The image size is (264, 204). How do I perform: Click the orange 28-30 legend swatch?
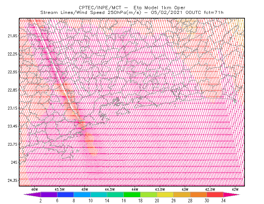199,194
